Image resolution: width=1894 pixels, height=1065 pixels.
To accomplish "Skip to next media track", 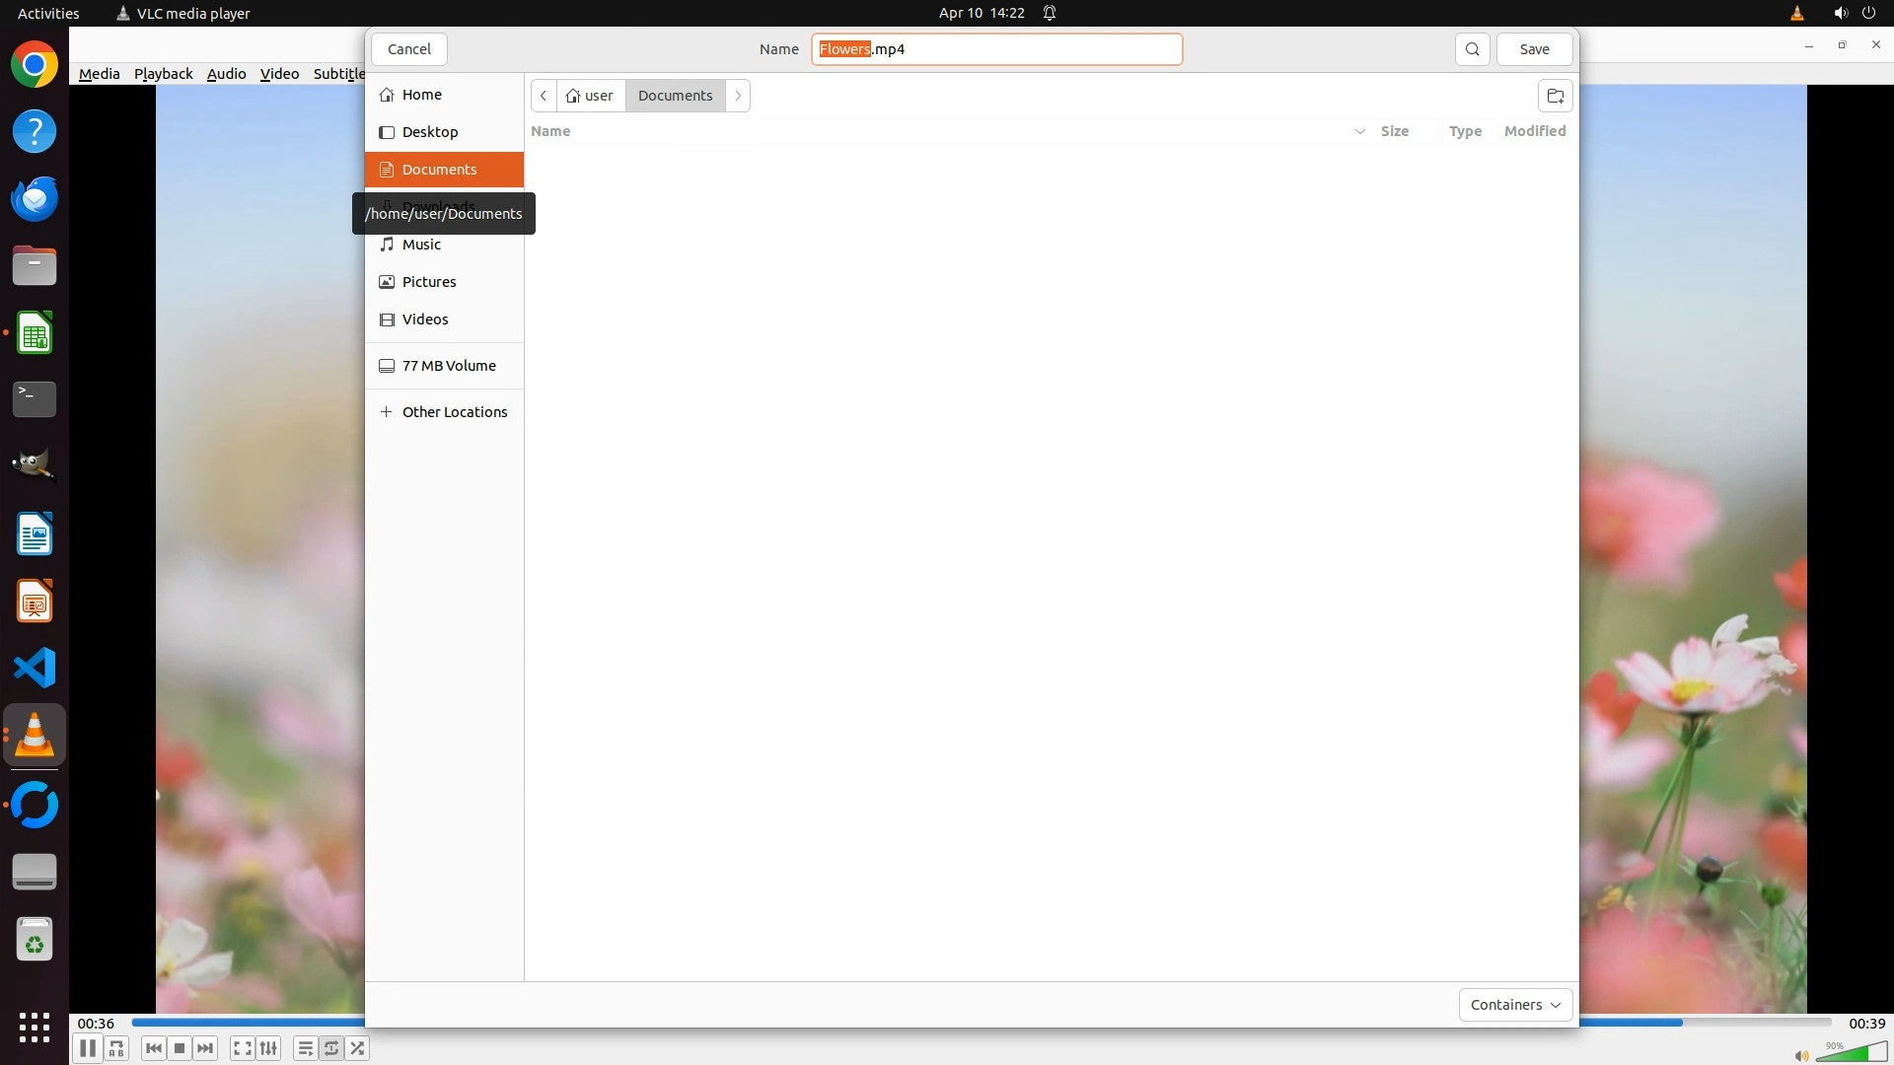I will (x=205, y=1048).
